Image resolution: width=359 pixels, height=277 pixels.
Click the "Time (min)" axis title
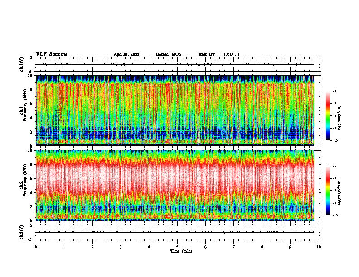[181, 251]
